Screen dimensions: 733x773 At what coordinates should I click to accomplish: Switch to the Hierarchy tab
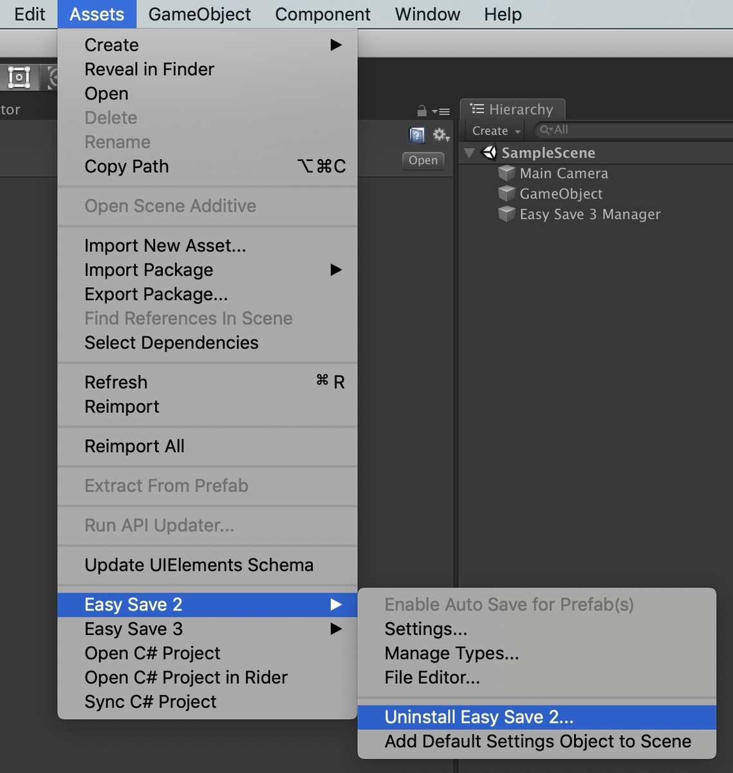pos(512,110)
